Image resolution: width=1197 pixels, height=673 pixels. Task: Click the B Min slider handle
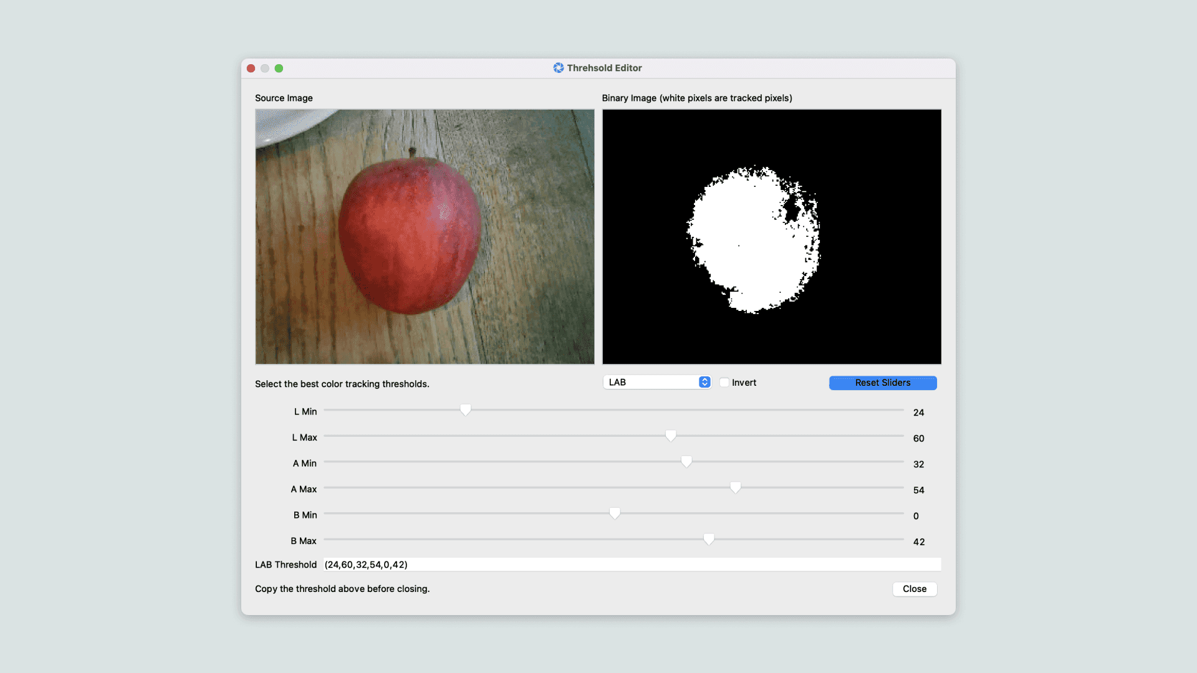click(615, 513)
